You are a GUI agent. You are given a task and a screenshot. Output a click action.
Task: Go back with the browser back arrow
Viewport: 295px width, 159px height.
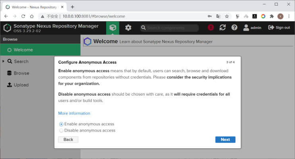(6, 16)
